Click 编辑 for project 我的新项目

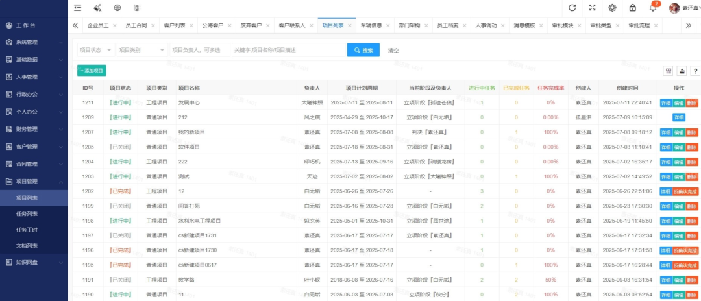(x=679, y=132)
